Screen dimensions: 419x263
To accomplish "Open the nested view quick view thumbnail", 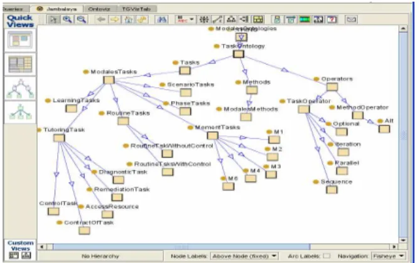I will (x=20, y=40).
